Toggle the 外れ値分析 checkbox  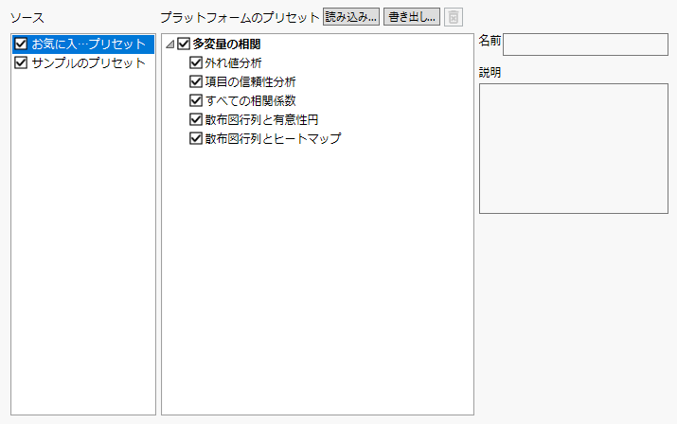(x=196, y=62)
